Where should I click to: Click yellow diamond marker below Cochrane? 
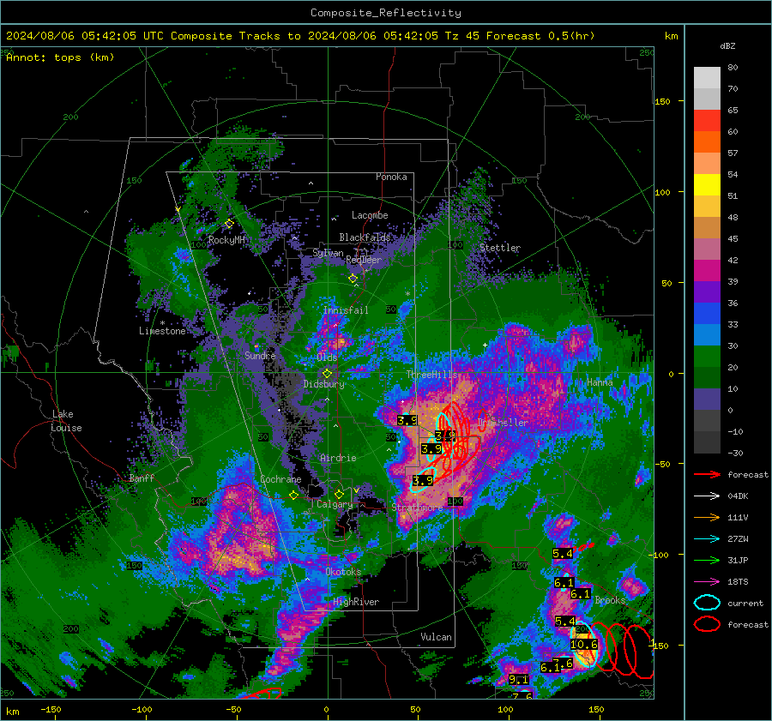293,496
